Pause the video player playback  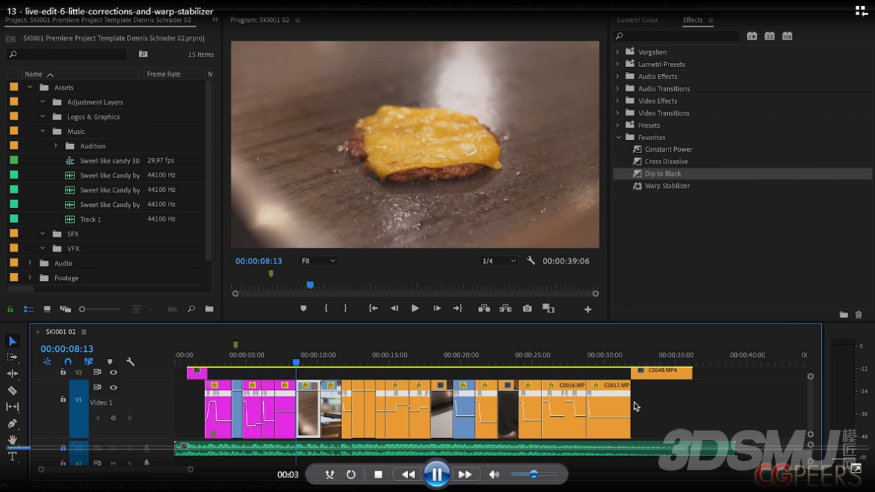(436, 475)
